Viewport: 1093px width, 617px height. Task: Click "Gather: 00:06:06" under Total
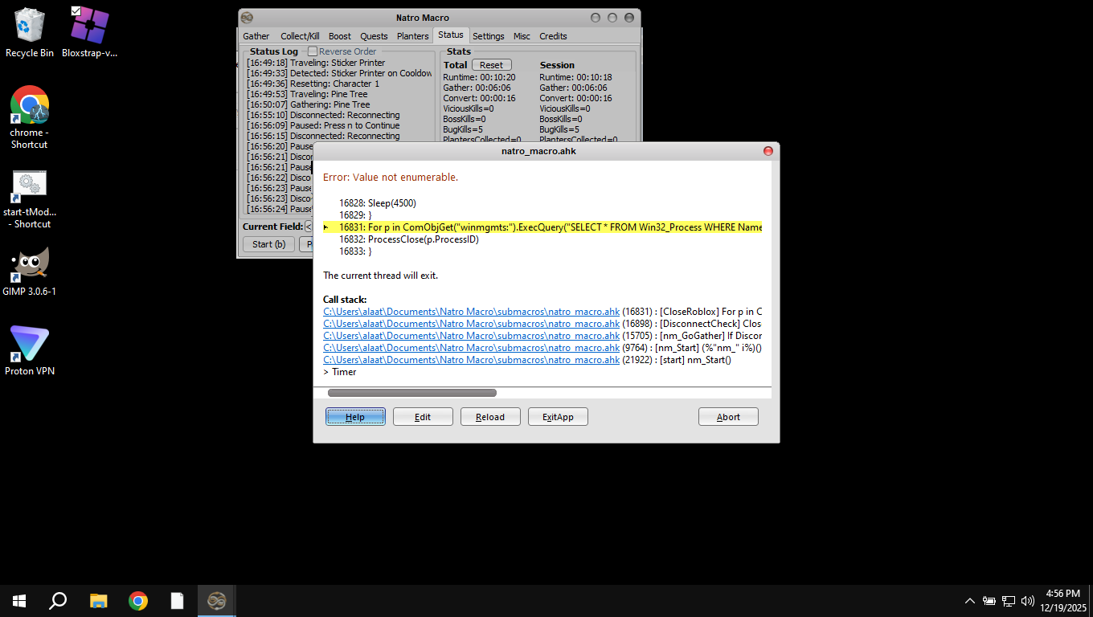(x=477, y=88)
